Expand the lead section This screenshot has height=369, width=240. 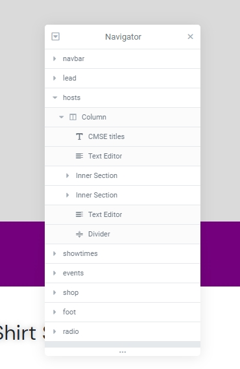click(54, 78)
